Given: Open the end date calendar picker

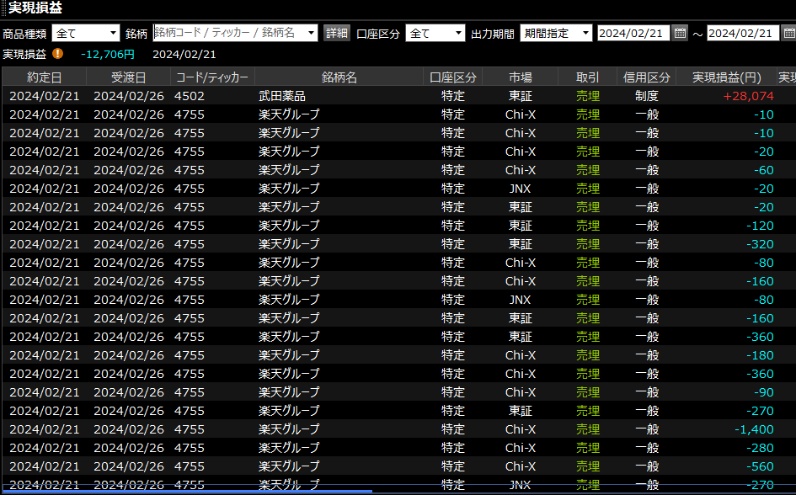Looking at the screenshot, I should pos(789,34).
